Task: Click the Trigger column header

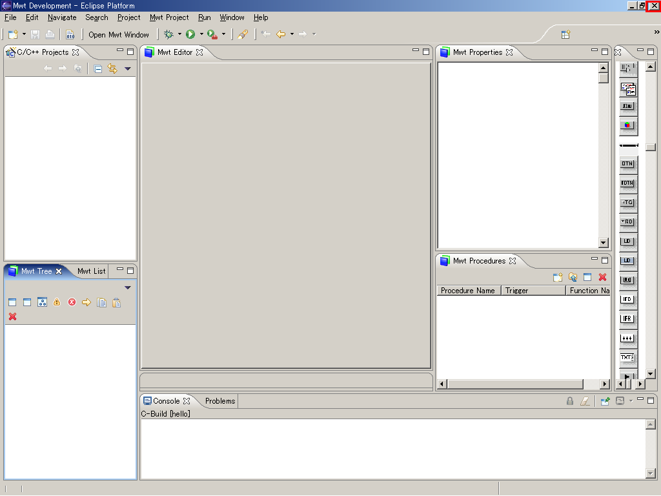Action: (x=533, y=291)
